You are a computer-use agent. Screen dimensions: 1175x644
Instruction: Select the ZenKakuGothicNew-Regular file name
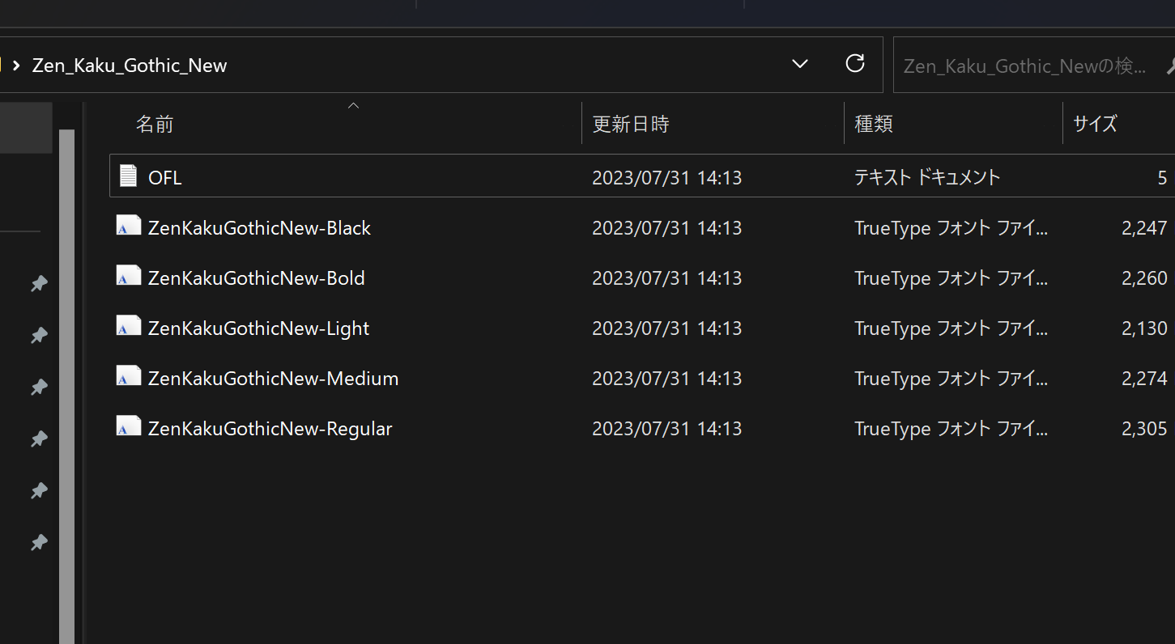pos(270,429)
